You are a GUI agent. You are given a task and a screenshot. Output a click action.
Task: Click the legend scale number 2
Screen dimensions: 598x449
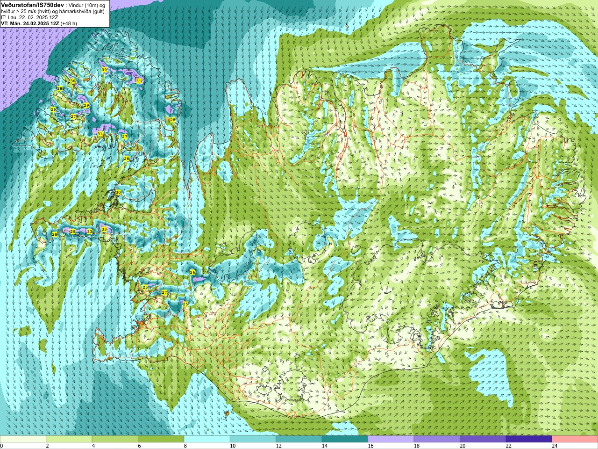pos(47,446)
